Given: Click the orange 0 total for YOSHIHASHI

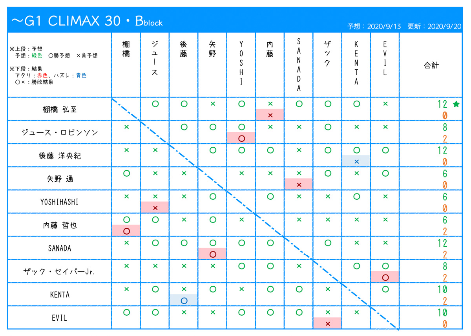Looking at the screenshot, I should [x=445, y=208].
